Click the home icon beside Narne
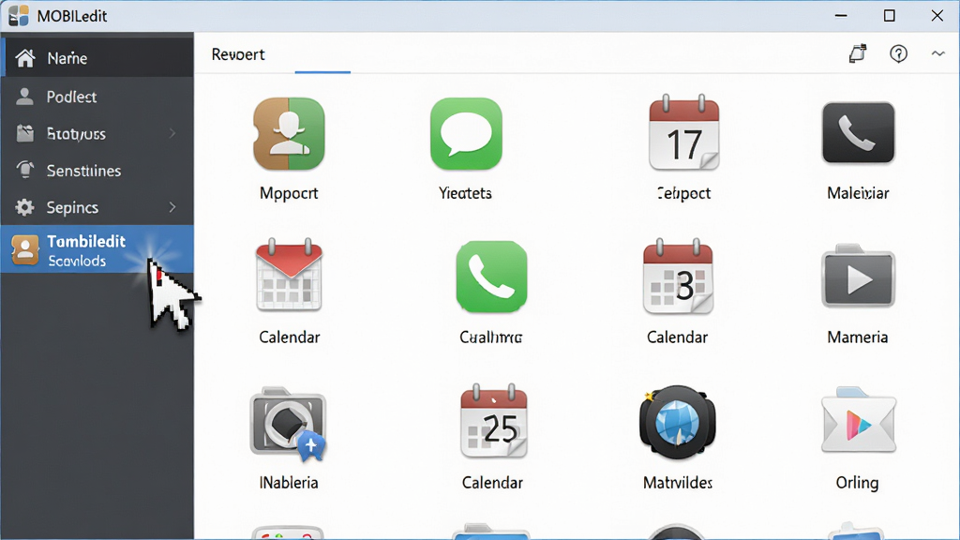The width and height of the screenshot is (960, 540). [x=25, y=58]
